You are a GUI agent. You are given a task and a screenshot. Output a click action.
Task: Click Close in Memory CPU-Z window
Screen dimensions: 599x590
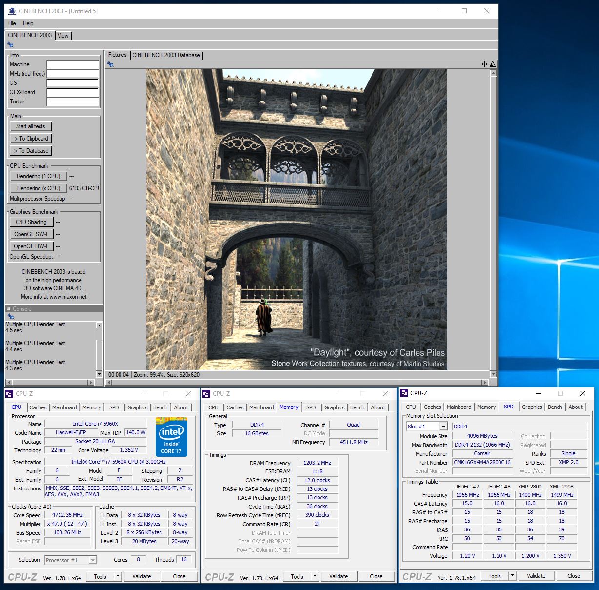376,576
